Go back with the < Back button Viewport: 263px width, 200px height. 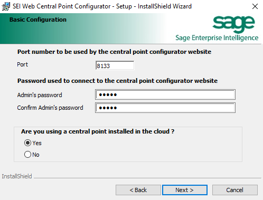[x=138, y=190]
